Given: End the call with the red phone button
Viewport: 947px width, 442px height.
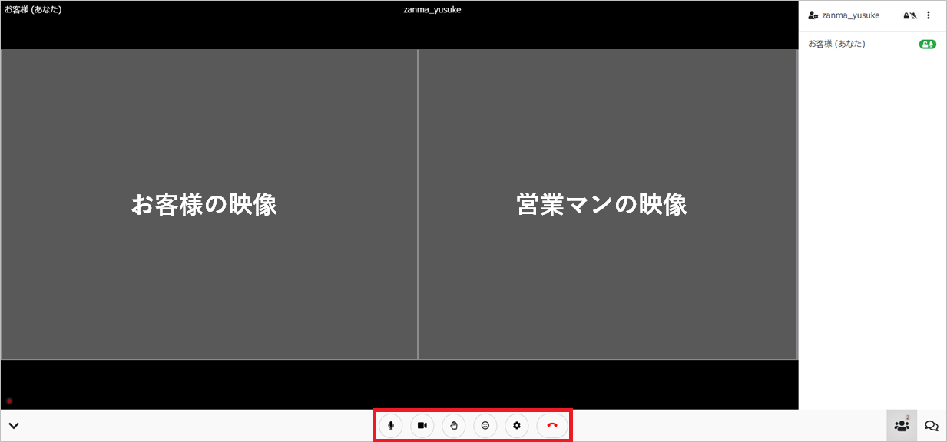Looking at the screenshot, I should click(x=551, y=425).
